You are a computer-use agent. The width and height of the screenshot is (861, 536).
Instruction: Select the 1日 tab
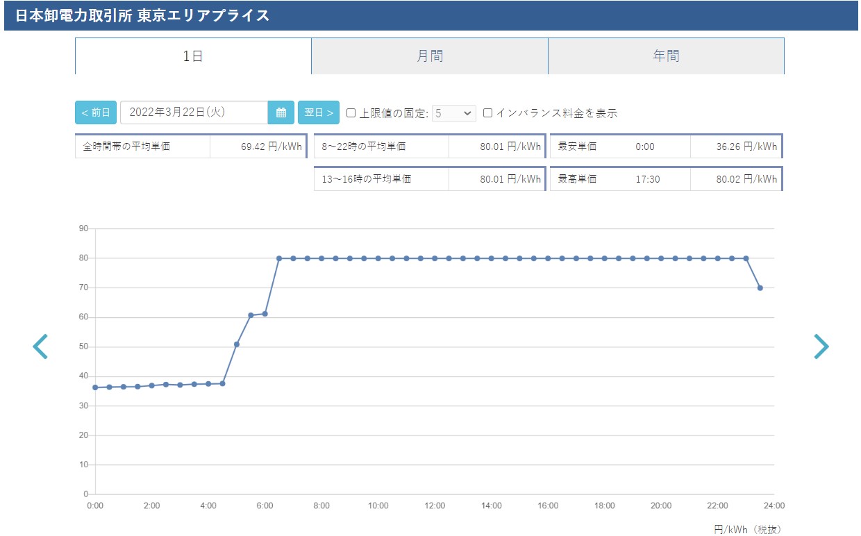point(193,56)
